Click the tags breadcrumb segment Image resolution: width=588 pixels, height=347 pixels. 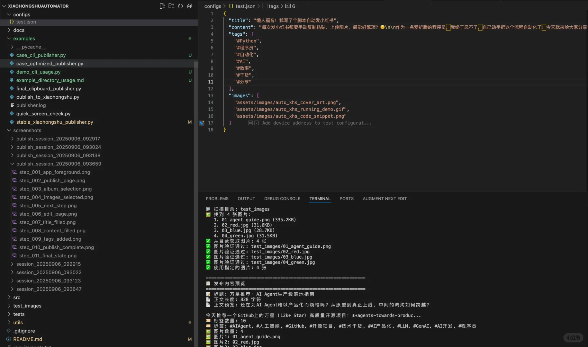(274, 6)
